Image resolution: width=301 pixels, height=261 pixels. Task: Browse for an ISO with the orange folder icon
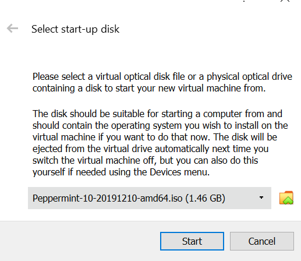(286, 197)
